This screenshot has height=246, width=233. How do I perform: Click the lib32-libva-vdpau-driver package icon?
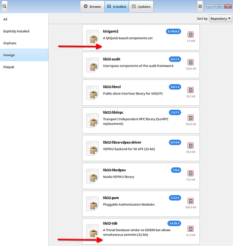click(93, 148)
